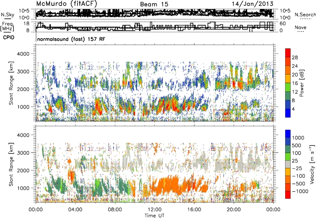
Task: Click the '3000' tick on velocity panel
Action: click(23, 153)
